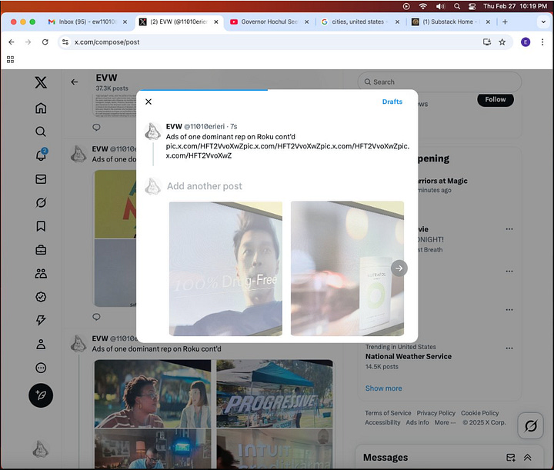
Task: Open Accessibility footer link
Action: 382,422
